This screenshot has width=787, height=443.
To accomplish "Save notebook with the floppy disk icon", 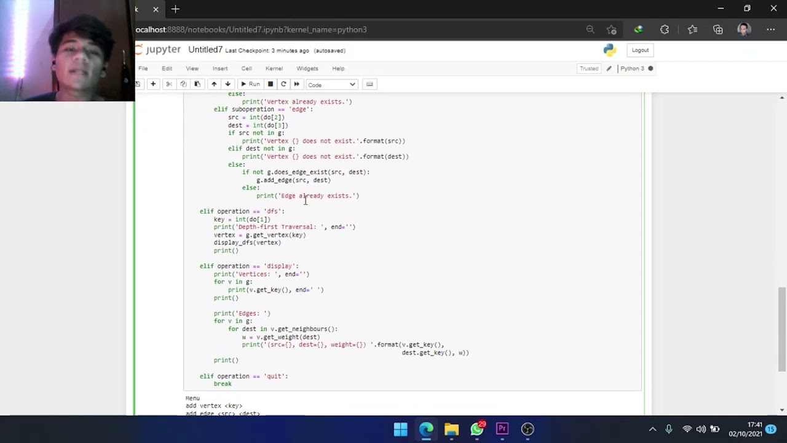I will (x=138, y=84).
